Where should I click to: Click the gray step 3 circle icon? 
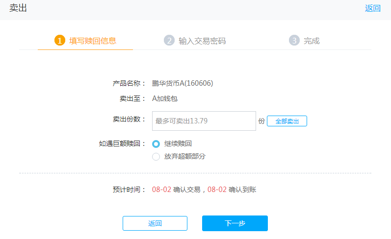294,40
